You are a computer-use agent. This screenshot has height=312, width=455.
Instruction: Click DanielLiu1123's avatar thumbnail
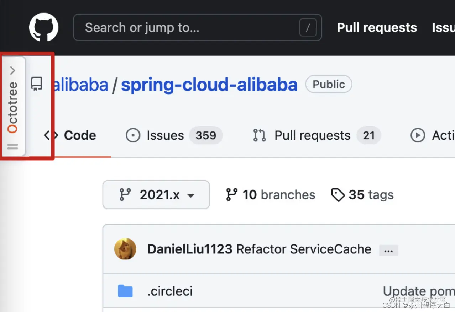(125, 249)
